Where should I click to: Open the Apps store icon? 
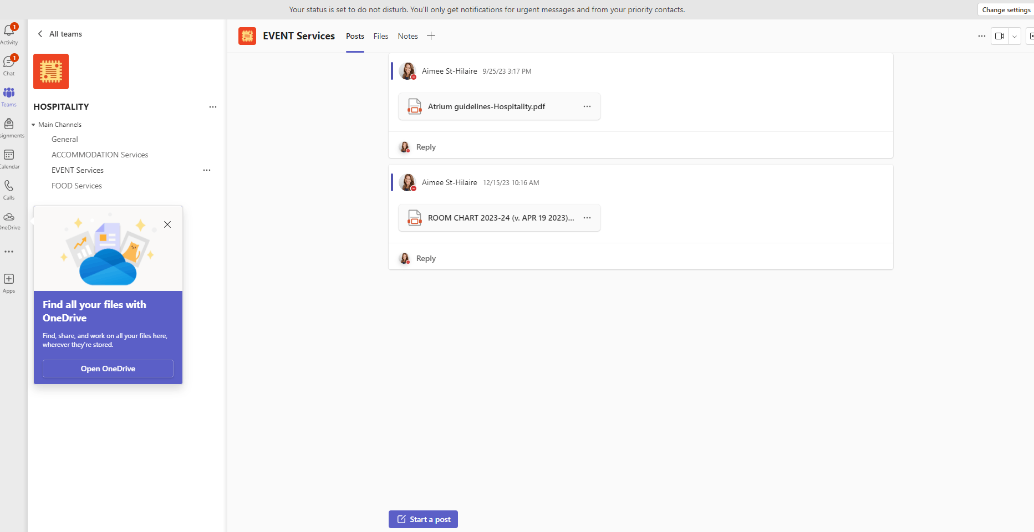9,283
